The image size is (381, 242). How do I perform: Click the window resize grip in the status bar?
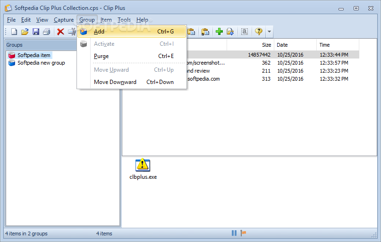[374, 235]
